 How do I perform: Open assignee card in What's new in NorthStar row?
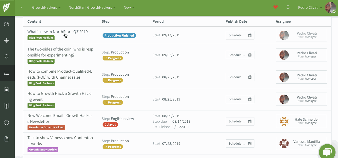click(301, 35)
